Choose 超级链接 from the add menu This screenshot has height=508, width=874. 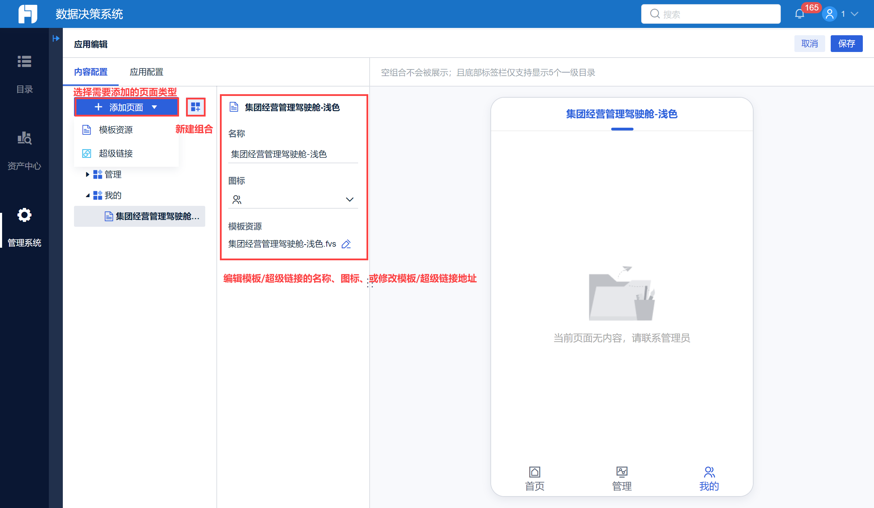116,154
